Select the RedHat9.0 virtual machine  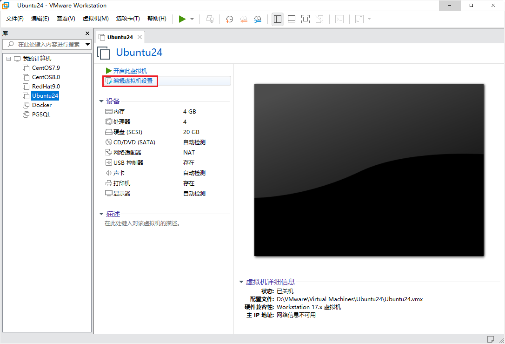tap(46, 87)
